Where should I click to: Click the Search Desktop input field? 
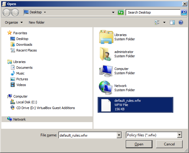click(x=153, y=12)
